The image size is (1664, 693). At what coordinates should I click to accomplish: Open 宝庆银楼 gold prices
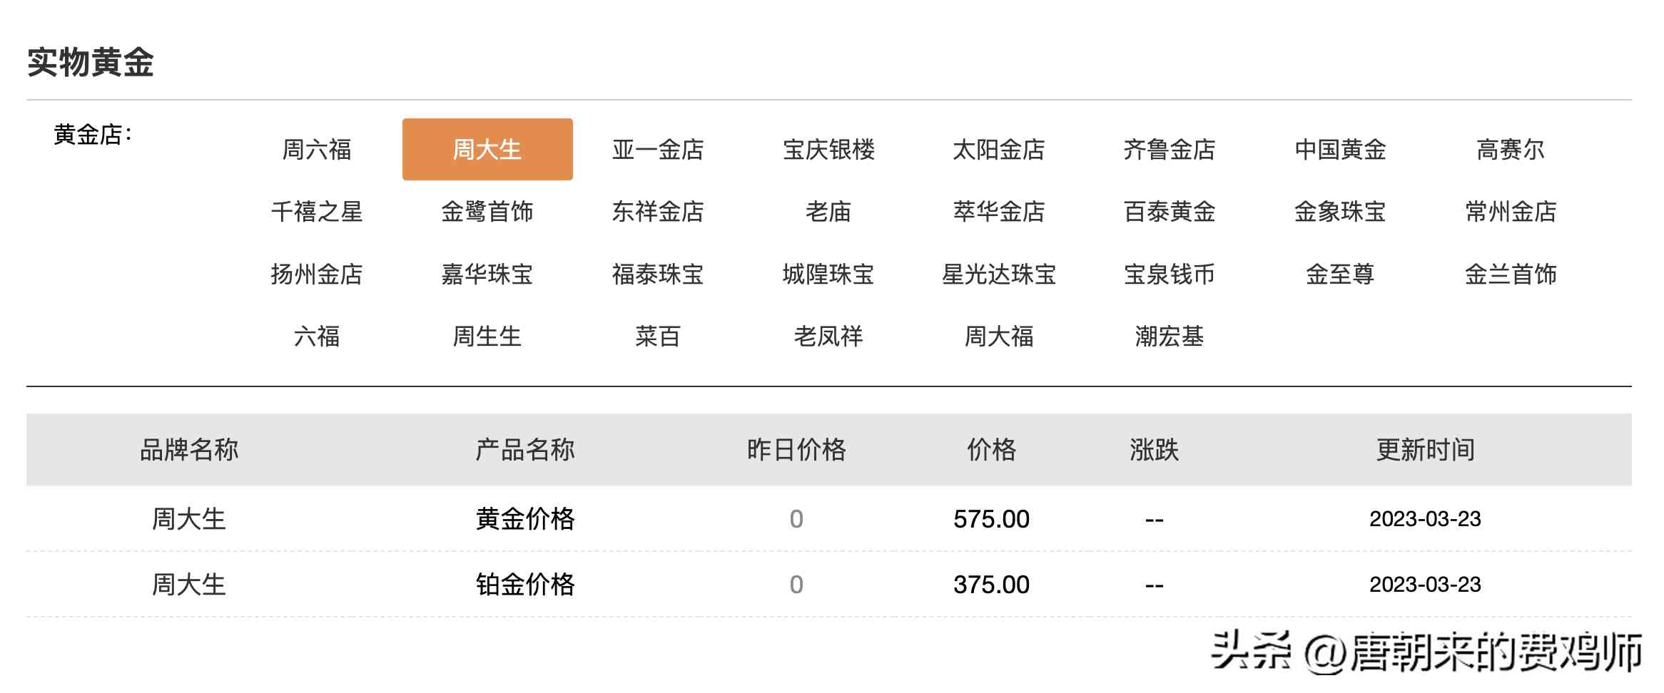tap(828, 150)
